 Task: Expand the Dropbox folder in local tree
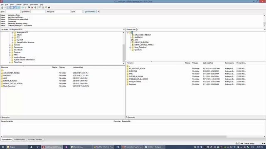pyautogui.click(x=10, y=53)
